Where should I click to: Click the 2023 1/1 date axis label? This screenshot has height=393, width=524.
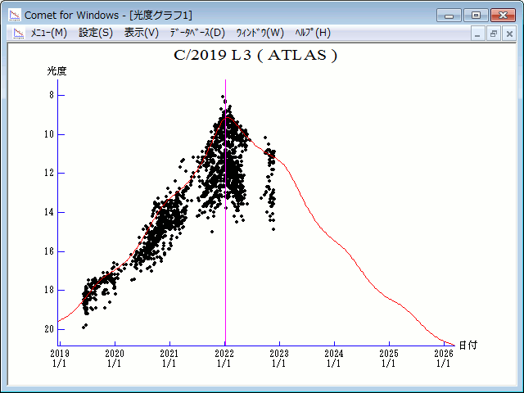279,358
